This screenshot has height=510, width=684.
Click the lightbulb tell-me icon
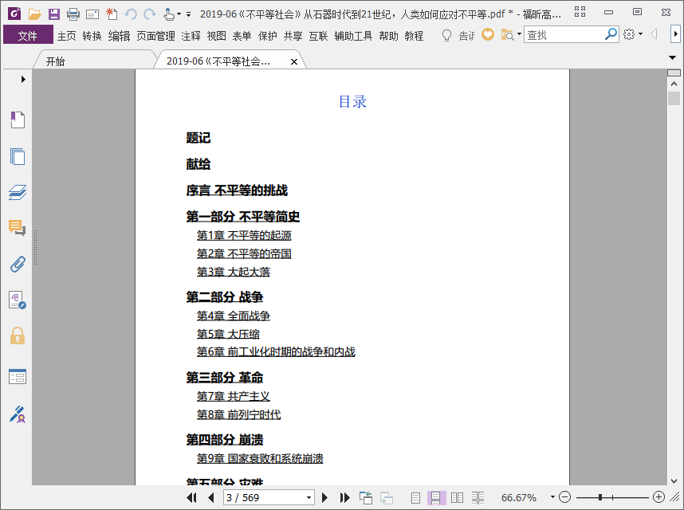pyautogui.click(x=446, y=35)
